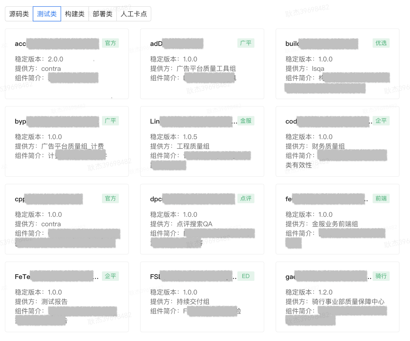
Task: Click the 骑行 tag on the gae component
Action: [381, 276]
